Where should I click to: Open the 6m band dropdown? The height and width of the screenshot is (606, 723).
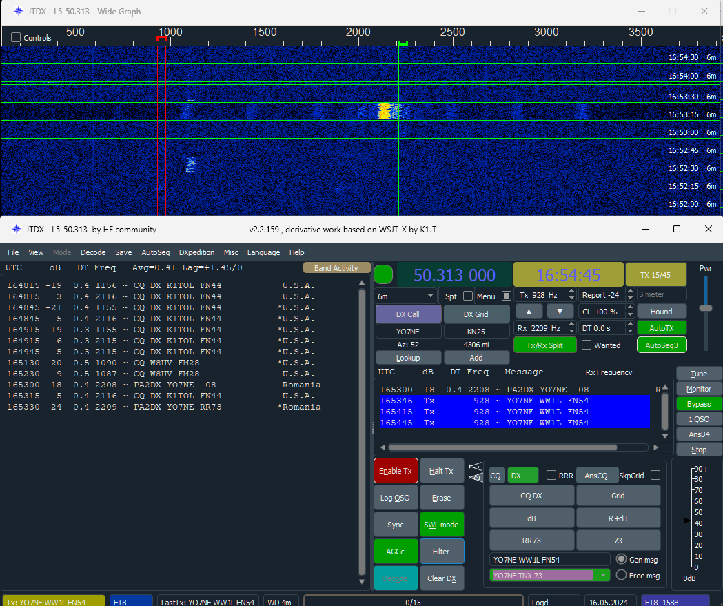pyautogui.click(x=406, y=296)
